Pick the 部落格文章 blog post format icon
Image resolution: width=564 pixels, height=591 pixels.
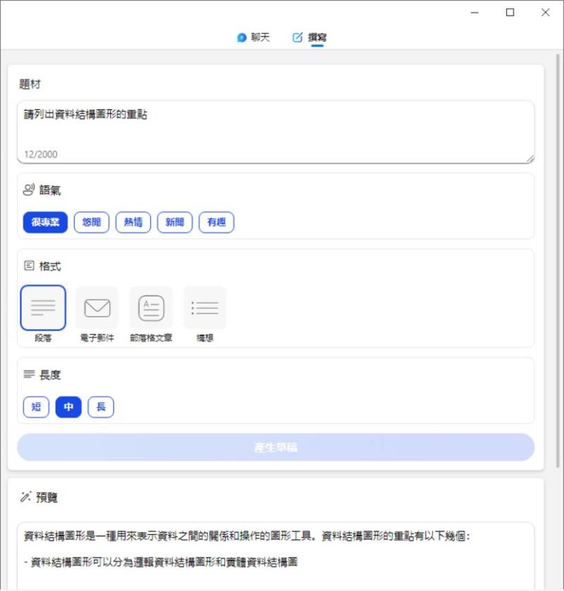click(151, 308)
